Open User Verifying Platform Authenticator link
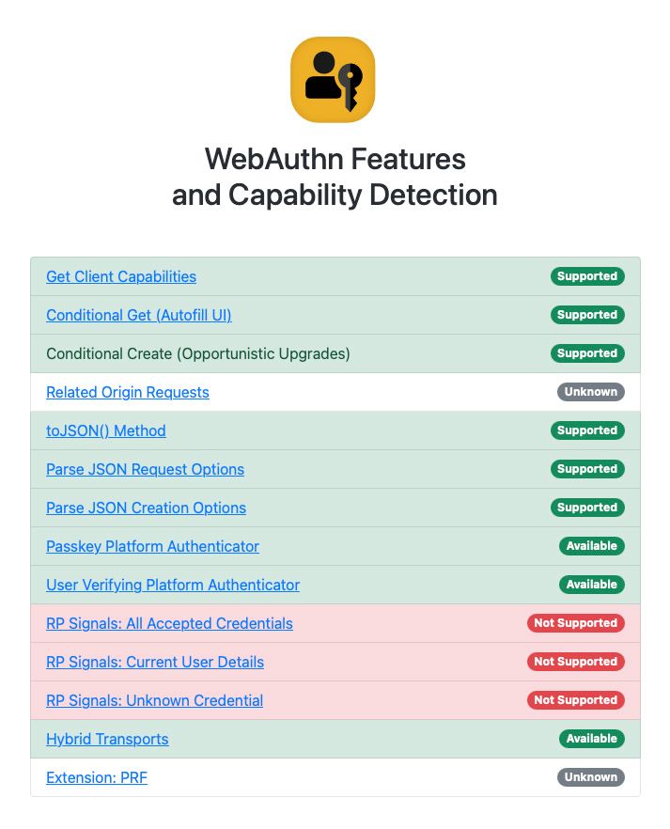670x829 pixels. [173, 586]
